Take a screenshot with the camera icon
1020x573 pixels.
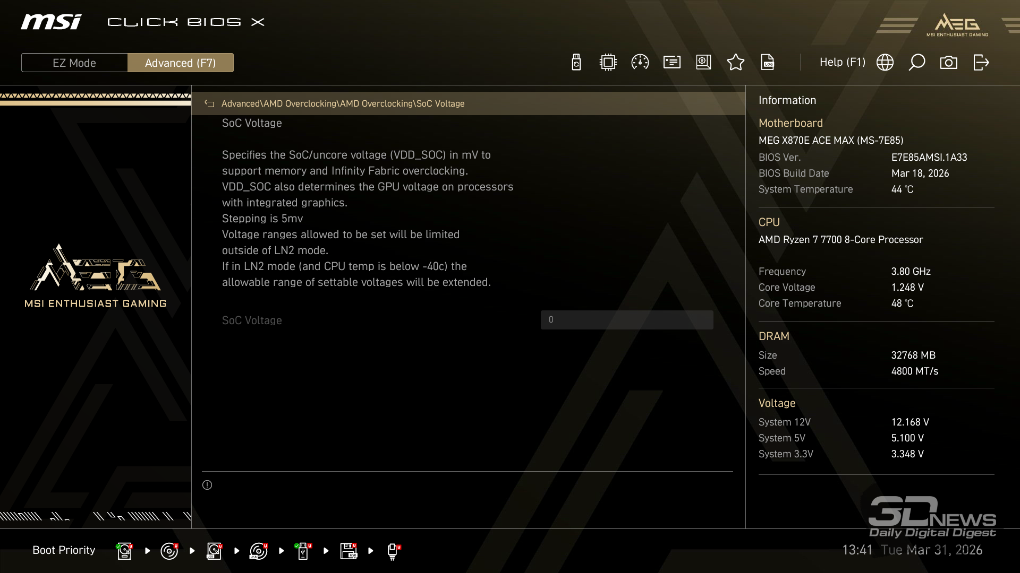click(x=948, y=63)
